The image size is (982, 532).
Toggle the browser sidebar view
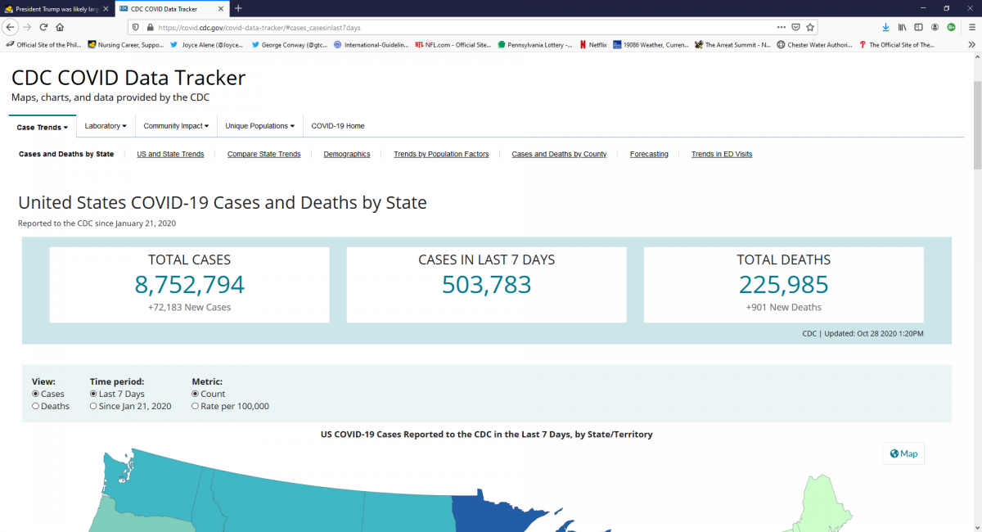click(x=918, y=27)
